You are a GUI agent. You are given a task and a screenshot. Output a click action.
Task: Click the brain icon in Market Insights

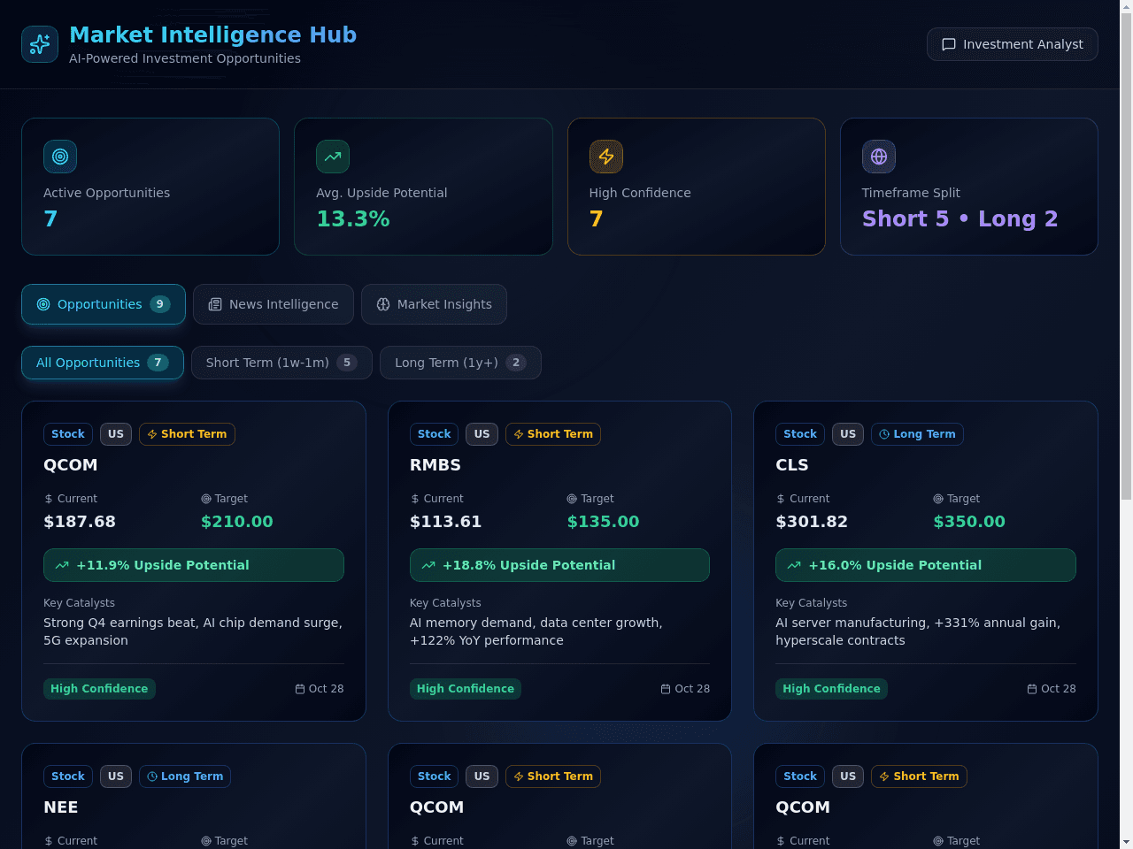[x=383, y=304]
